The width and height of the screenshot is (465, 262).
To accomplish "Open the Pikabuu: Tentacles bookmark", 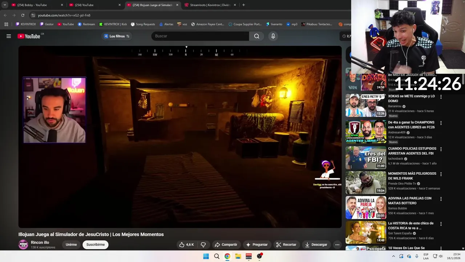I will (x=317, y=24).
